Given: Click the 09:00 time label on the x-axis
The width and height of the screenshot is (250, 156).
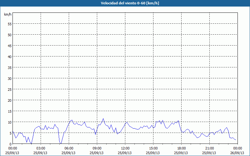Looking at the screenshot, I should click(x=97, y=149).
